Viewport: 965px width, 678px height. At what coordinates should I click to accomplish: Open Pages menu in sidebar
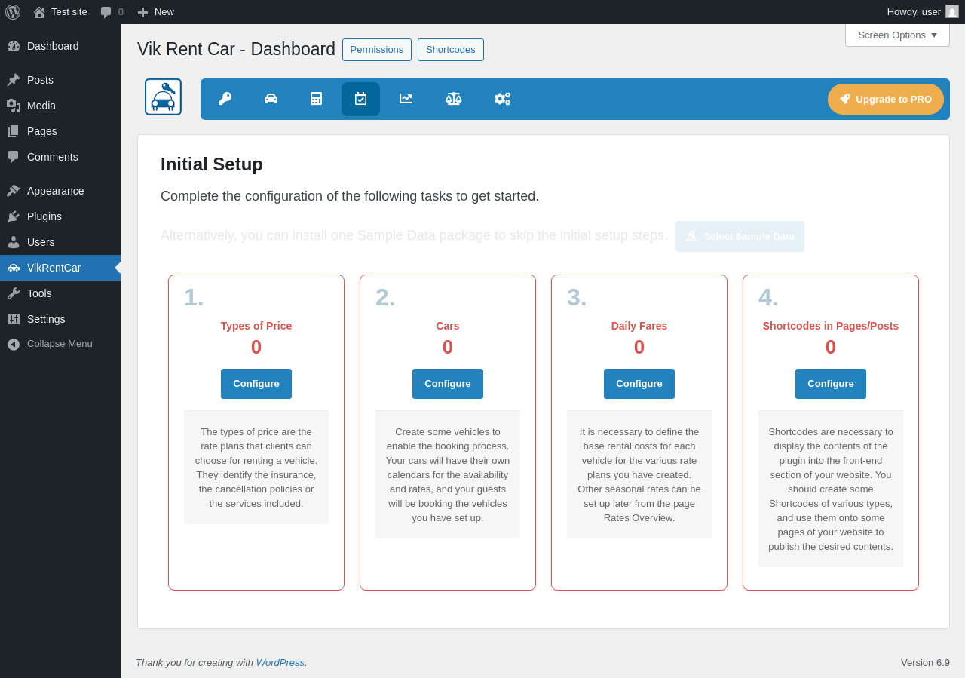click(60, 131)
